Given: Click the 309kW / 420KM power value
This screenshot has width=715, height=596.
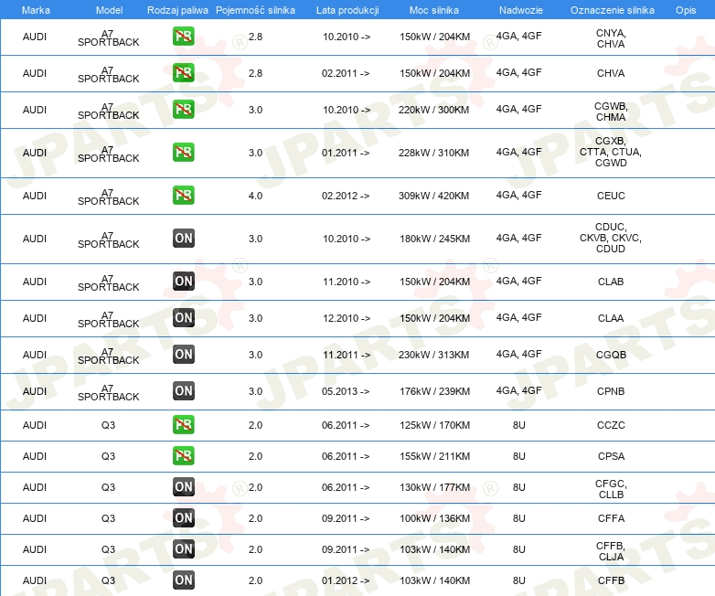Looking at the screenshot, I should (x=434, y=196).
